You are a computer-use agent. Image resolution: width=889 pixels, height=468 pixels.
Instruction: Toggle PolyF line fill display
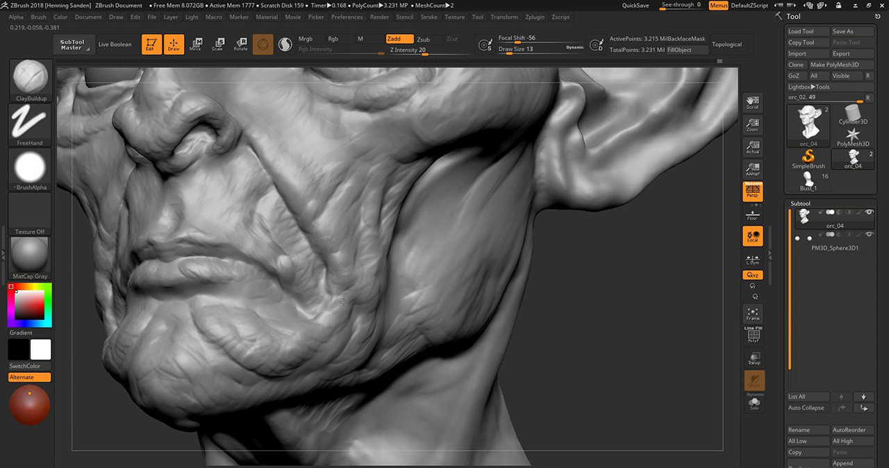[753, 336]
